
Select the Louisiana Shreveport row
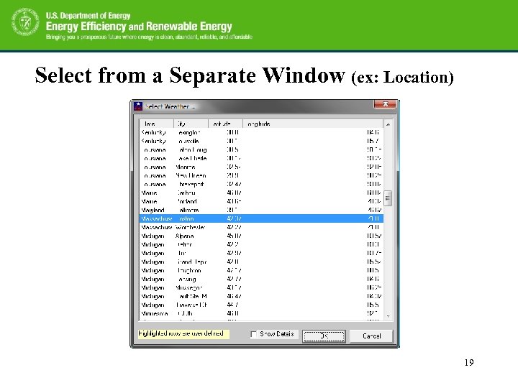261,184
